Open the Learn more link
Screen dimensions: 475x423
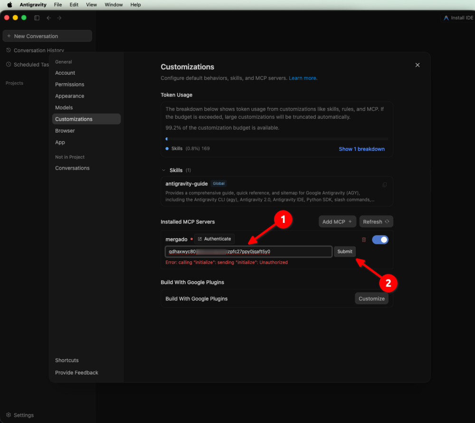click(303, 78)
